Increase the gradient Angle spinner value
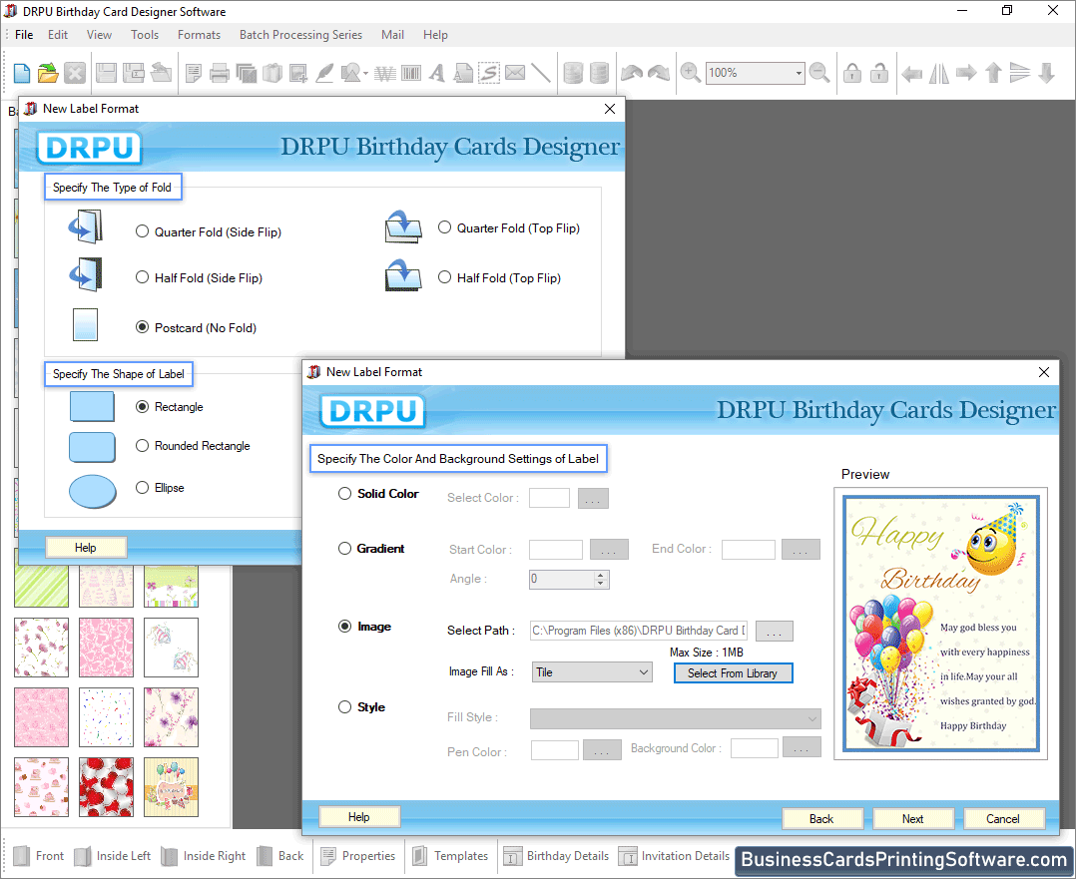 point(601,575)
